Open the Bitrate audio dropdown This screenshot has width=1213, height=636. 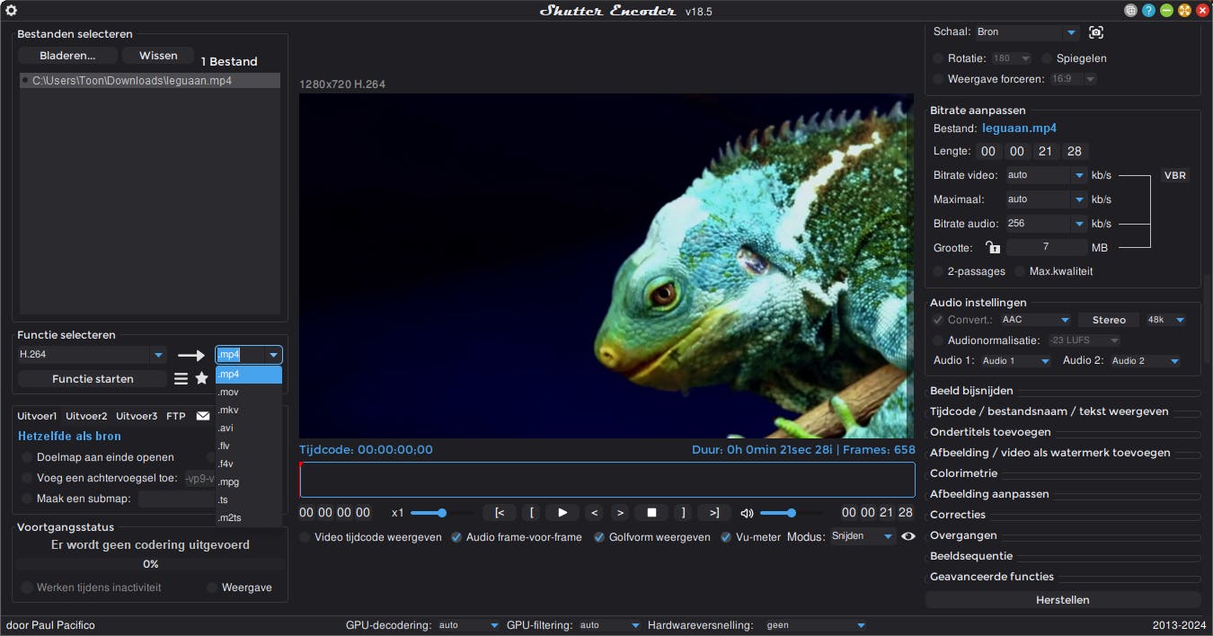coord(1078,224)
